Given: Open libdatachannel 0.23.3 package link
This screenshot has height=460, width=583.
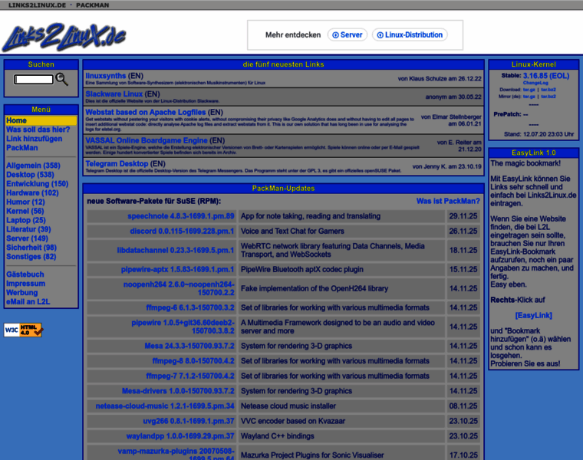Looking at the screenshot, I should point(176,251).
